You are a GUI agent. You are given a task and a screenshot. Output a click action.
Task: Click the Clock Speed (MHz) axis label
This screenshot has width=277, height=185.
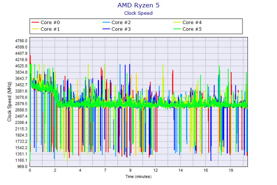click(x=9, y=102)
